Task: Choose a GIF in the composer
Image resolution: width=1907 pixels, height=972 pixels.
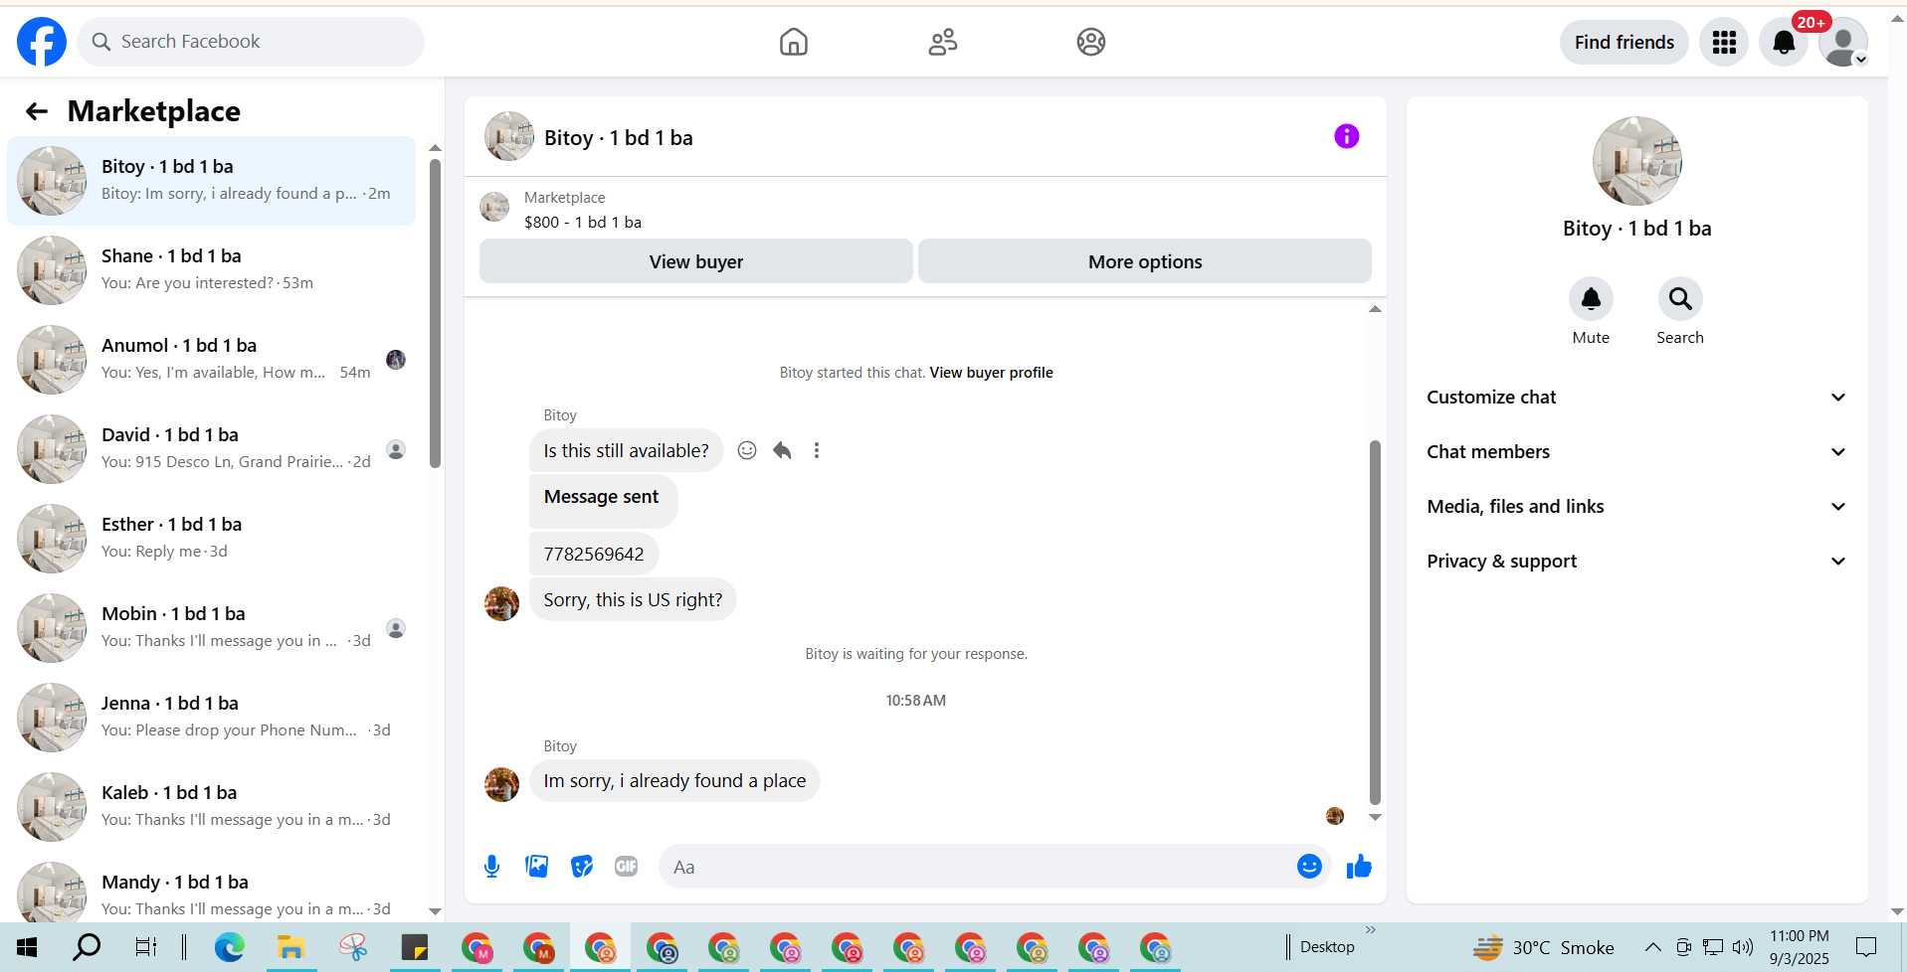Action: (x=627, y=867)
